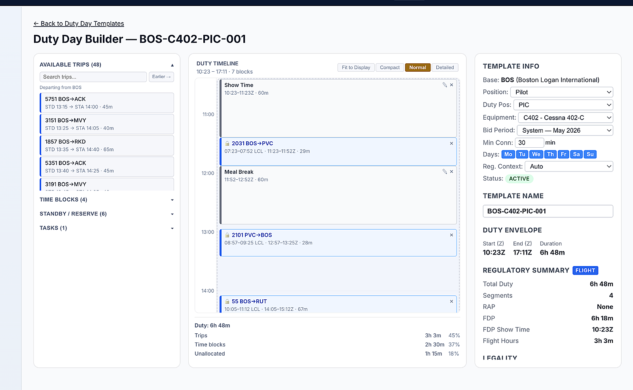Click the Template Name field
Image resolution: width=633 pixels, height=390 pixels.
[548, 211]
